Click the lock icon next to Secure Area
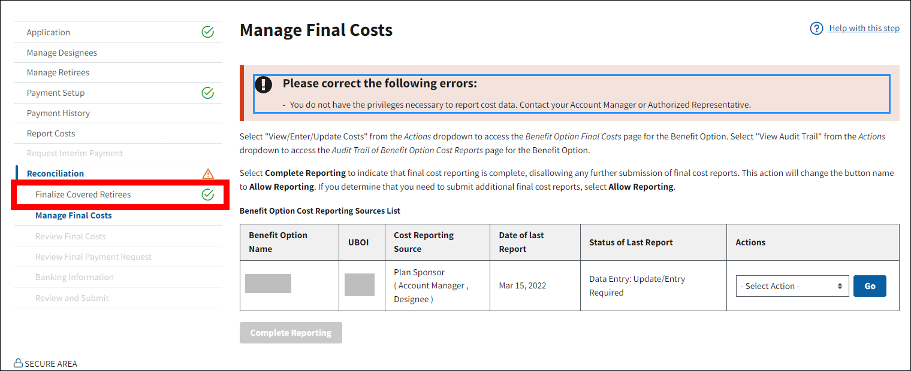Image resolution: width=911 pixels, height=371 pixels. click(18, 363)
